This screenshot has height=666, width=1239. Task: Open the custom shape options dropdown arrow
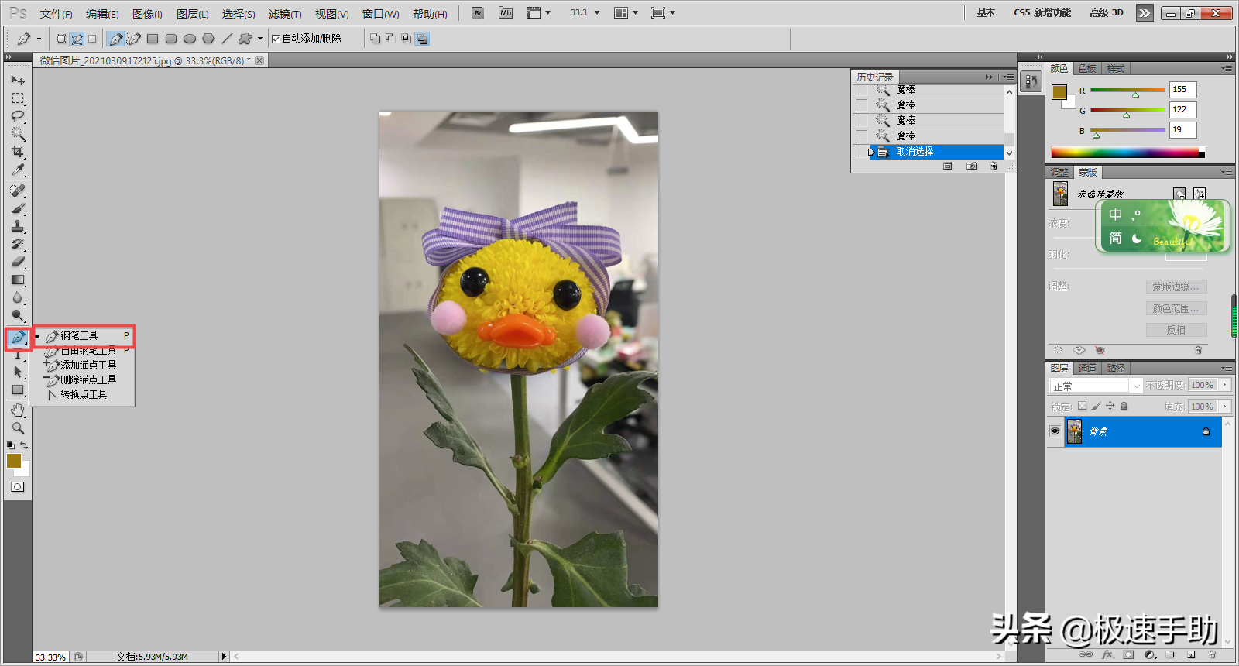[x=260, y=39]
